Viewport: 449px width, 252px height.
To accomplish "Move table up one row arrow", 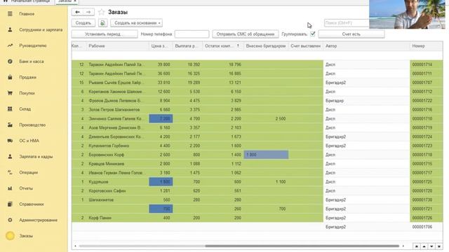I will click(x=424, y=246).
